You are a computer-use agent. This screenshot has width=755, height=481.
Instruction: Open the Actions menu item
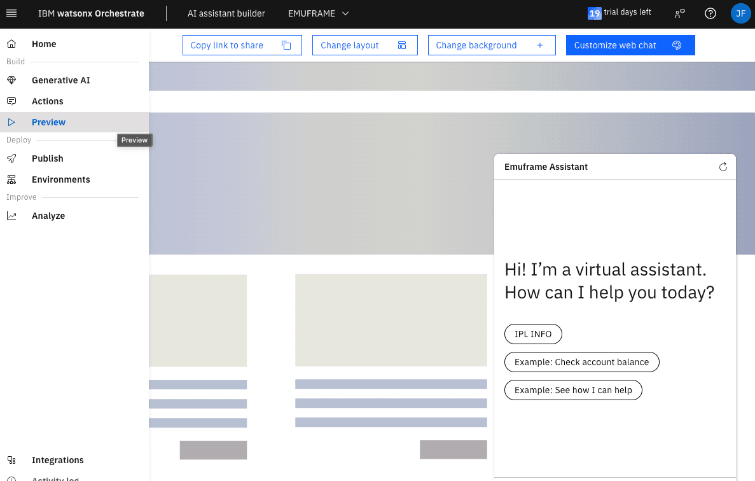[x=48, y=101]
